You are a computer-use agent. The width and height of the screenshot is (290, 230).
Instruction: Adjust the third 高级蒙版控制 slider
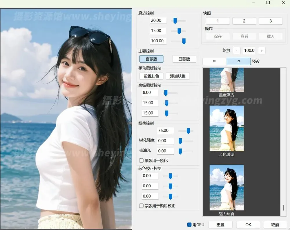point(166,113)
